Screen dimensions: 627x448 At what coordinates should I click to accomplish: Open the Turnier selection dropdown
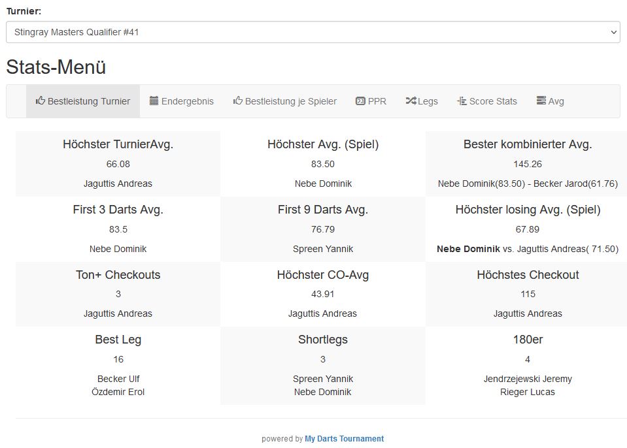coord(313,32)
